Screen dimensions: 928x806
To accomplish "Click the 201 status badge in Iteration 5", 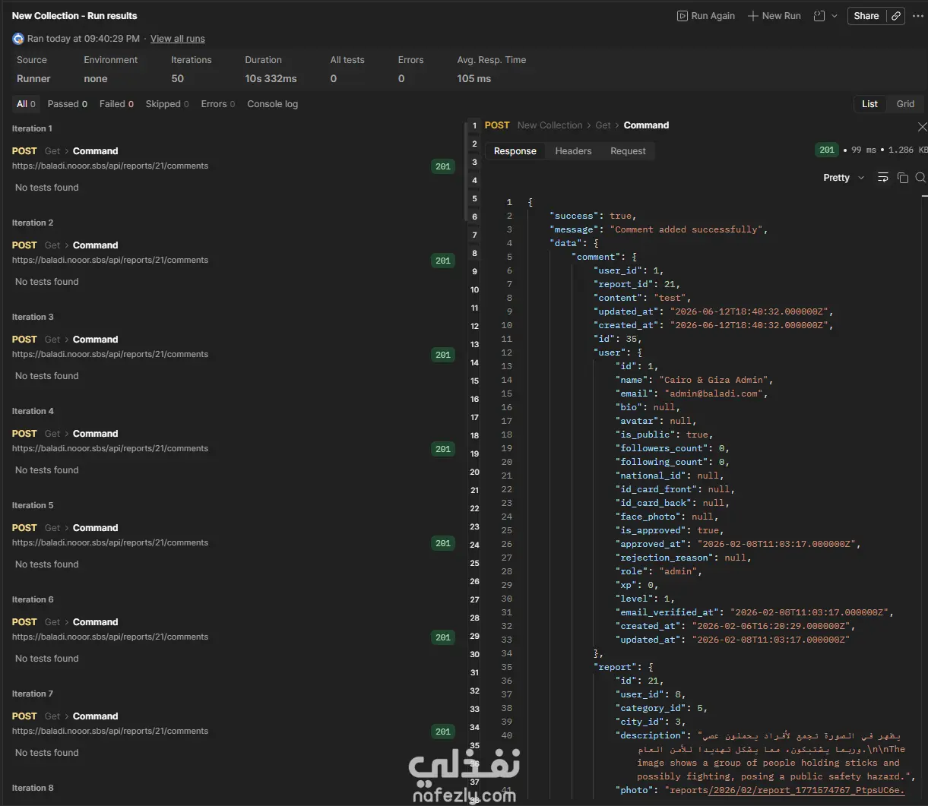I will pyautogui.click(x=443, y=543).
